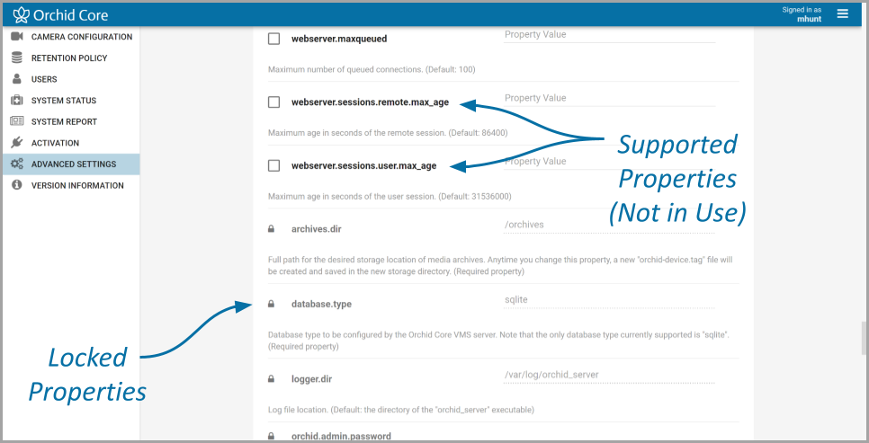869x443 pixels.
Task: Open Version Information page
Action: [71, 185]
